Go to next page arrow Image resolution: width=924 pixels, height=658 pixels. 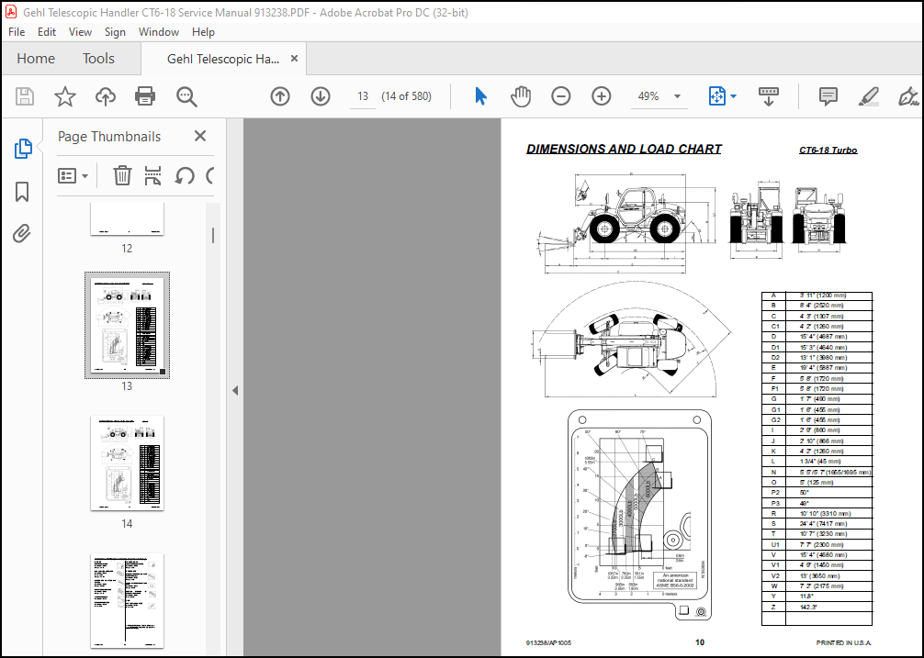[321, 96]
